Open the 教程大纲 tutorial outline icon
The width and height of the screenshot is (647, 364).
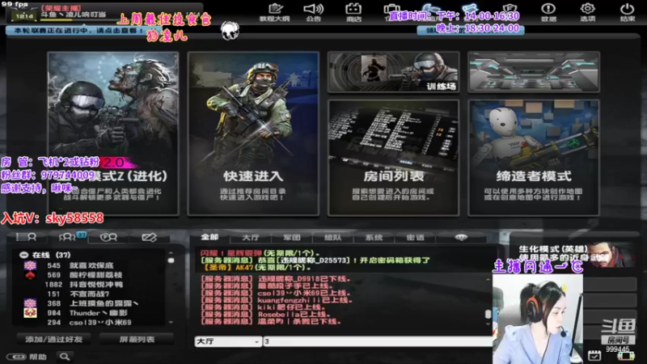click(274, 12)
